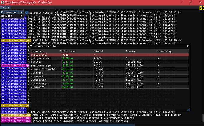Viewport: 204px width, 126px height.
Task: Select the monitor resource row
Action: 109,62
